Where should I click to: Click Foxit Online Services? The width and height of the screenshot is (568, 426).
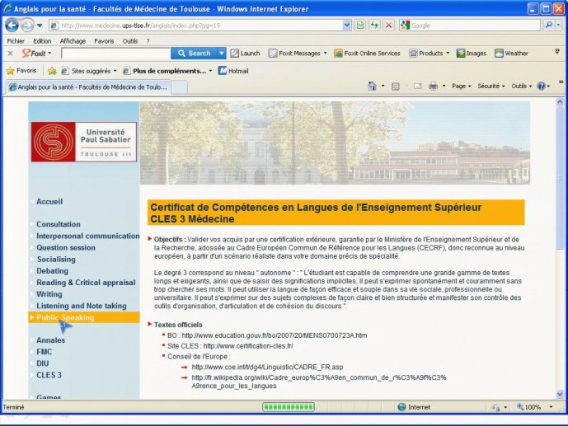[367, 54]
